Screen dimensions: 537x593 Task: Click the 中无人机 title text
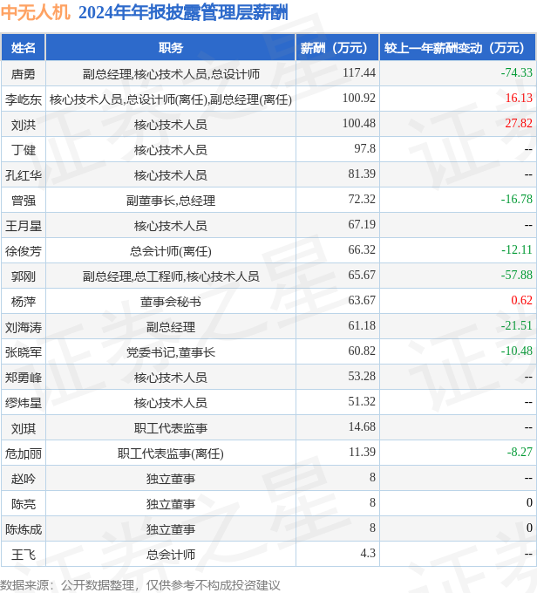coord(36,12)
